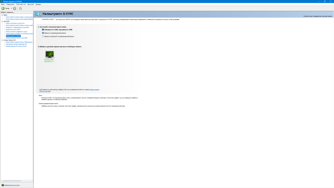Open rotate display tree item
The width and height of the screenshot is (334, 188).
17,28
